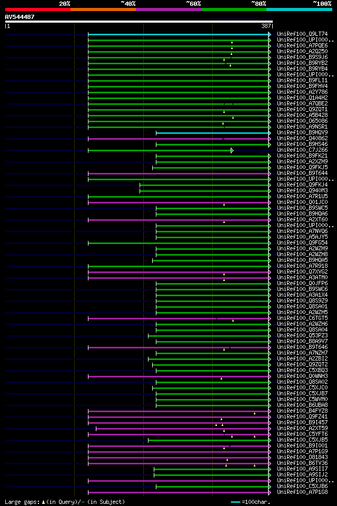The height and width of the screenshot is (506, 337).
Task: Select the UniRef100_Q9FKJ4 label
Action: [302, 185]
